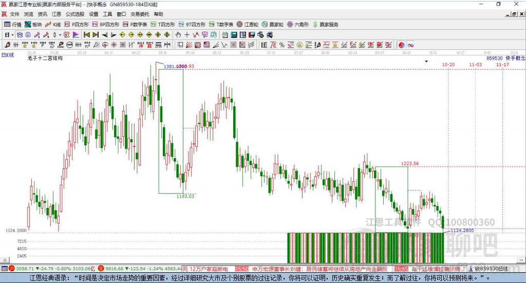
Task: Select the hand pan tool
Action: [178, 35]
